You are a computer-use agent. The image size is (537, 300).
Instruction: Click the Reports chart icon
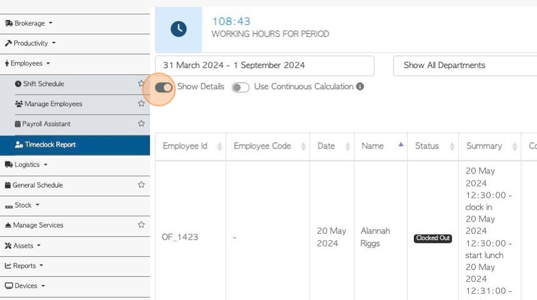click(8, 266)
